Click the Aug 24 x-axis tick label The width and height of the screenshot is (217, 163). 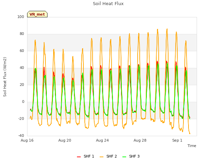click(x=102, y=140)
